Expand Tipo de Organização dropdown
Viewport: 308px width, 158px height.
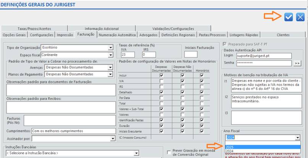click(x=111, y=48)
